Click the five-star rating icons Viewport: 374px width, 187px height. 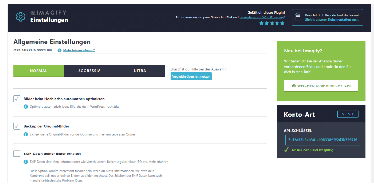click(272, 23)
